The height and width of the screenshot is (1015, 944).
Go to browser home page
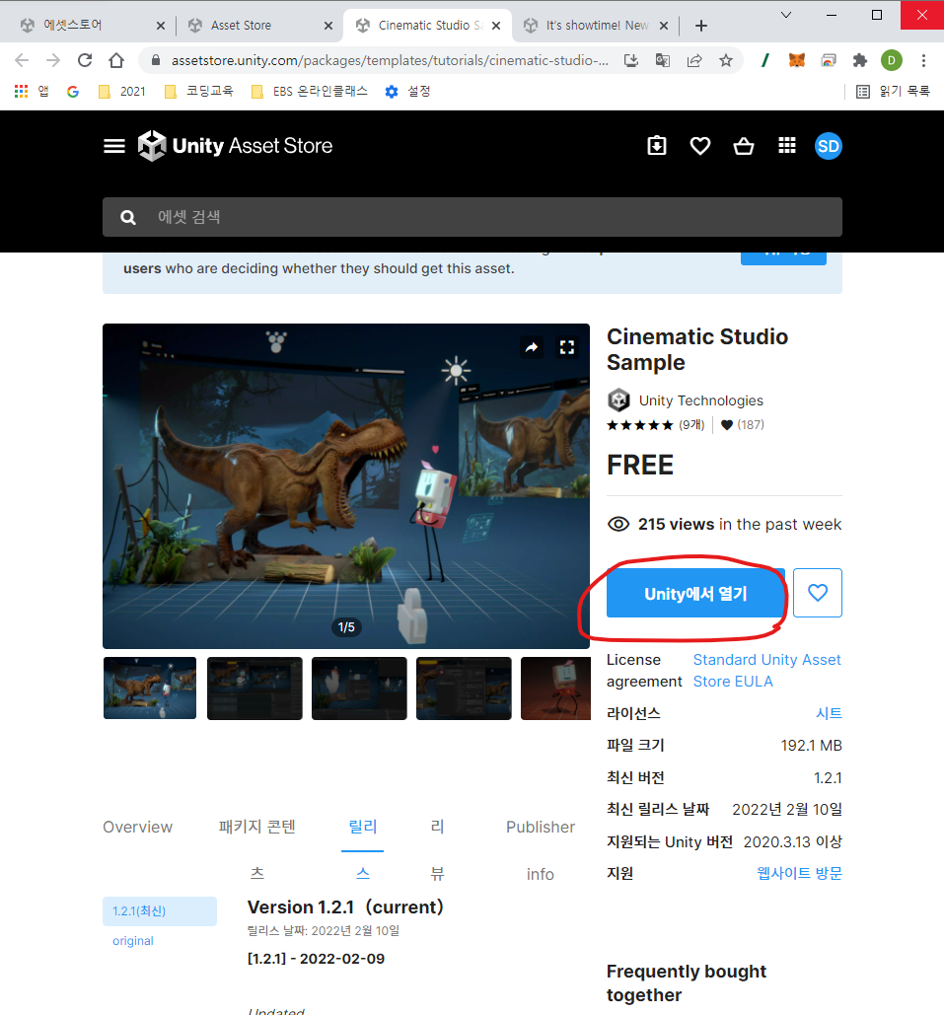tap(116, 60)
